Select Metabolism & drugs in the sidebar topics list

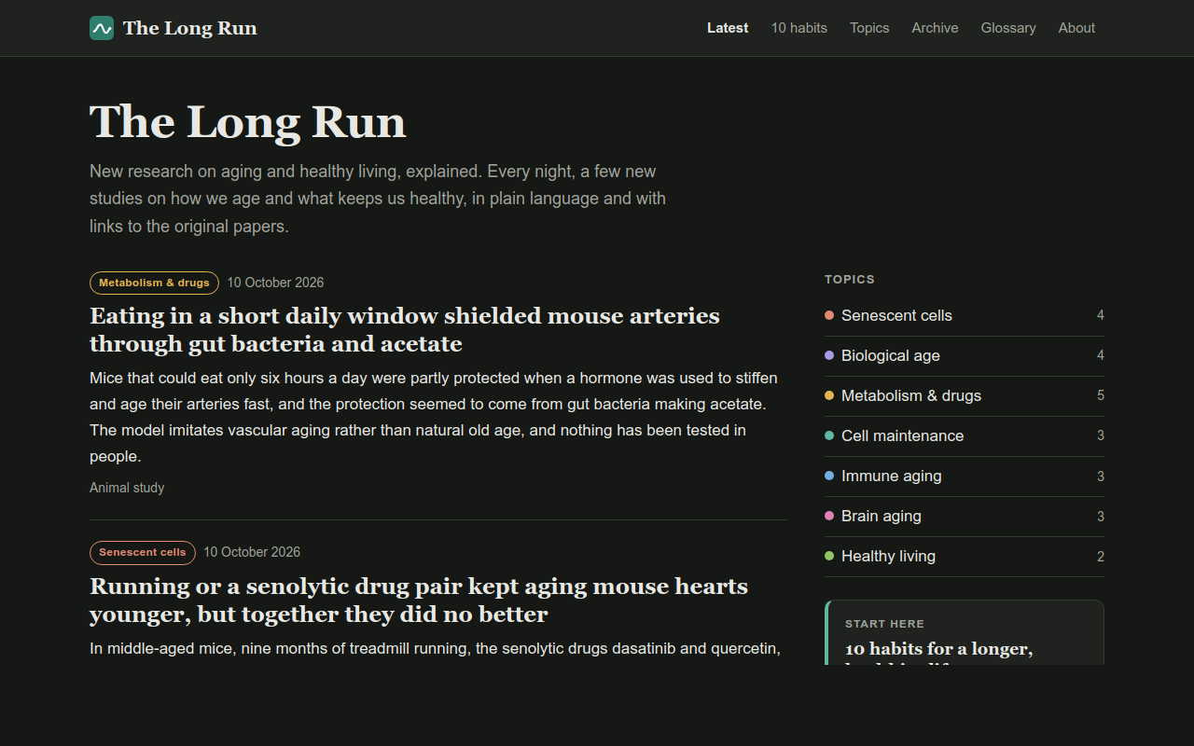[965, 395]
